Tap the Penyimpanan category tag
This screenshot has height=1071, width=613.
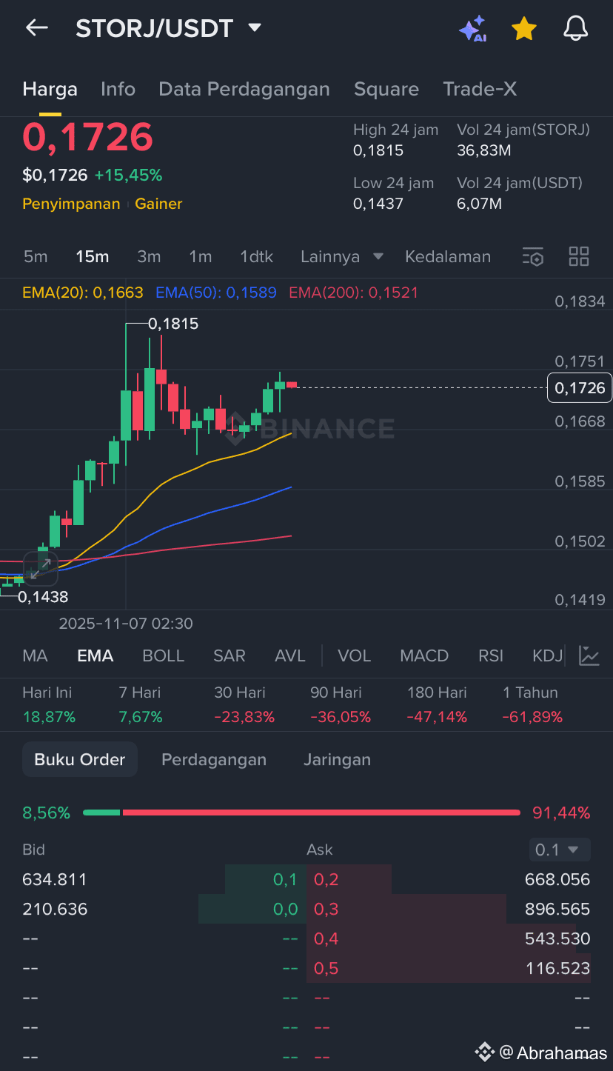point(71,204)
